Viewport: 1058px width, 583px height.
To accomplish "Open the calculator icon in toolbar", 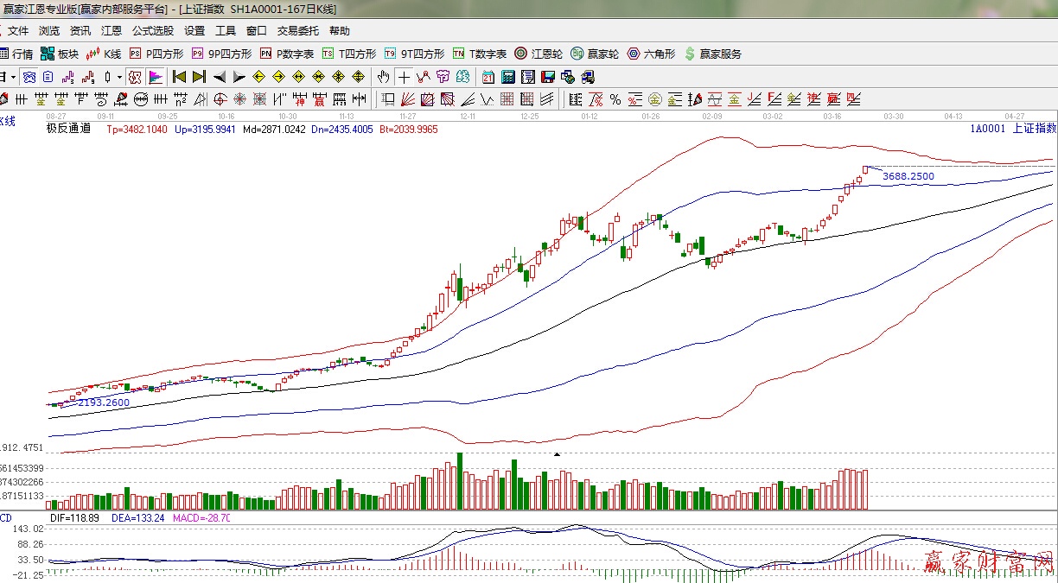I will click(508, 77).
